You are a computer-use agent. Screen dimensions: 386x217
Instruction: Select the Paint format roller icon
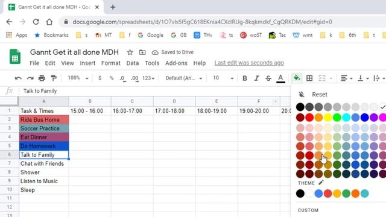click(54, 78)
